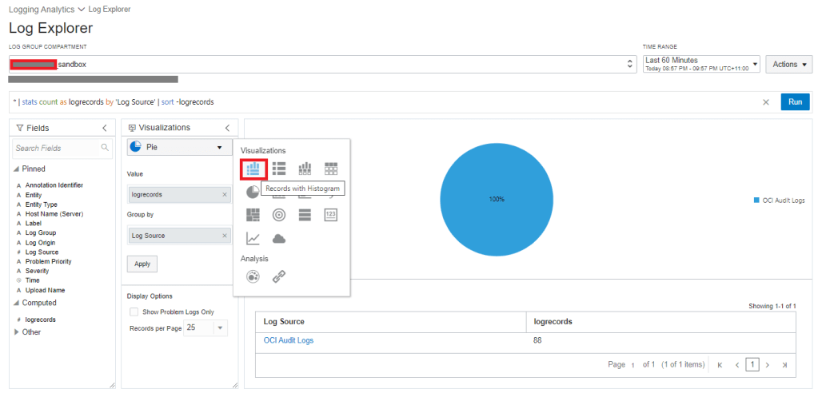Open the Actions menu

click(788, 64)
